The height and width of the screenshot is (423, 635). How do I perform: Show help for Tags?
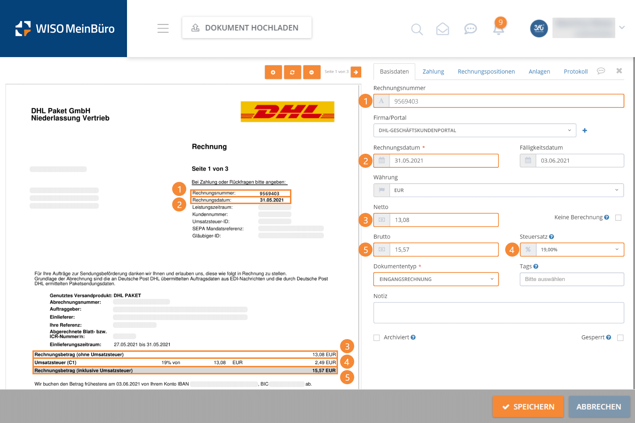click(536, 266)
